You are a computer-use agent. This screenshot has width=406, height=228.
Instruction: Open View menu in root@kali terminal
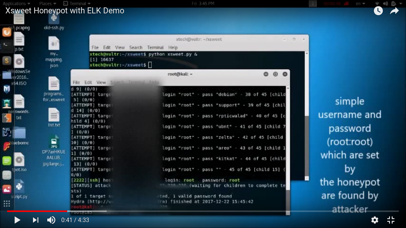[x=101, y=82]
